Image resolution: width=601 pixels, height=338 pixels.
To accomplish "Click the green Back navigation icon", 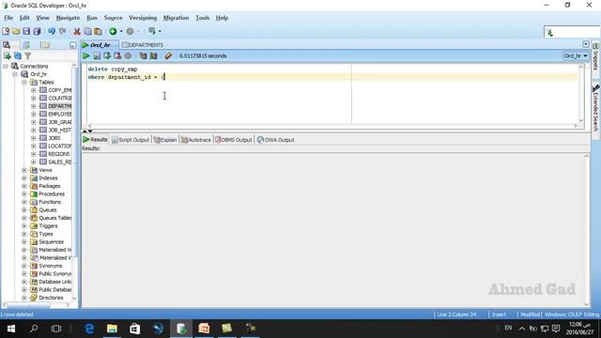I will click(x=113, y=31).
